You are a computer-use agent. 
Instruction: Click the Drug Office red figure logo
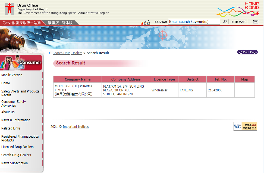click(x=10, y=9)
